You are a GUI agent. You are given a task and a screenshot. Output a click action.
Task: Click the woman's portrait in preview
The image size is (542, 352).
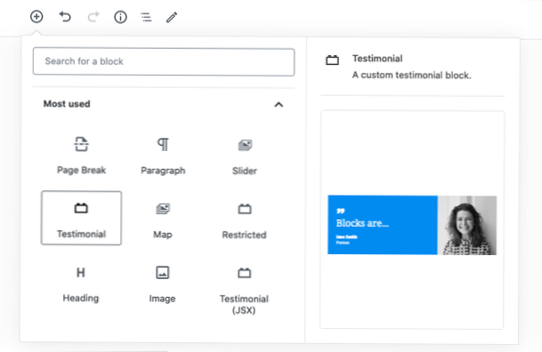pyautogui.click(x=467, y=226)
